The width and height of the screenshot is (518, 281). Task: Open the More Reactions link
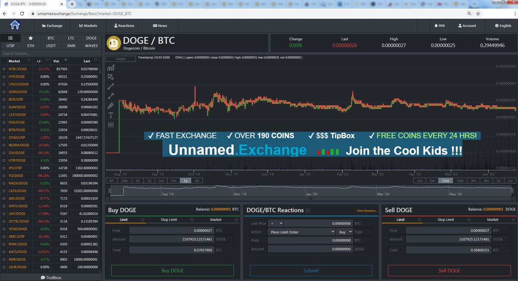367,211
